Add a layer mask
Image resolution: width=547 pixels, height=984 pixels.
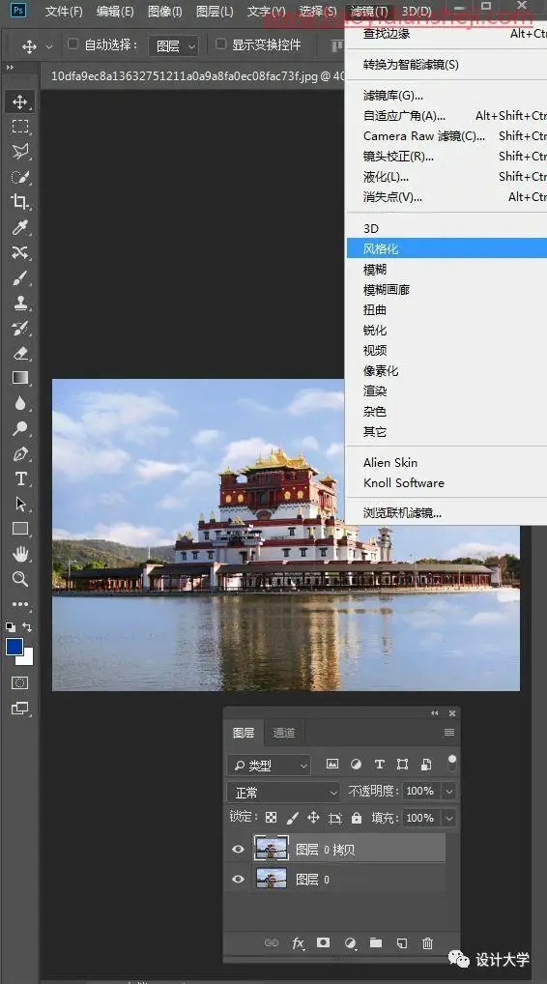[x=323, y=942]
